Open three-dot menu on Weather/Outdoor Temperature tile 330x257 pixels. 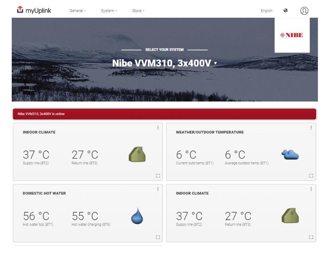pyautogui.click(x=311, y=128)
